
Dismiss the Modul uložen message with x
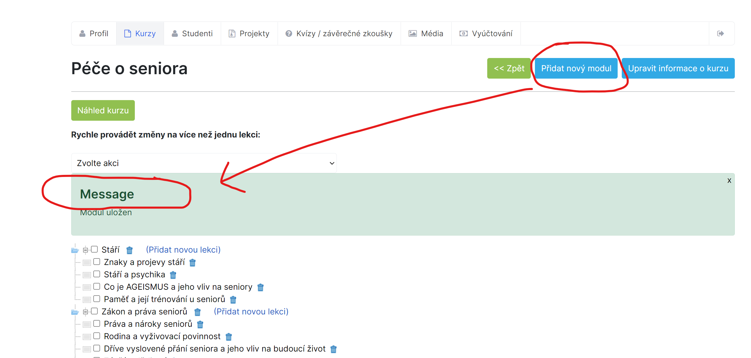coord(729,181)
